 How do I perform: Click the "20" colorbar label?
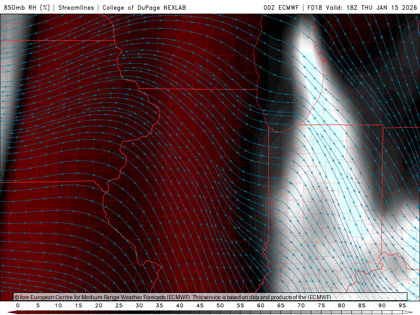[x=99, y=306]
